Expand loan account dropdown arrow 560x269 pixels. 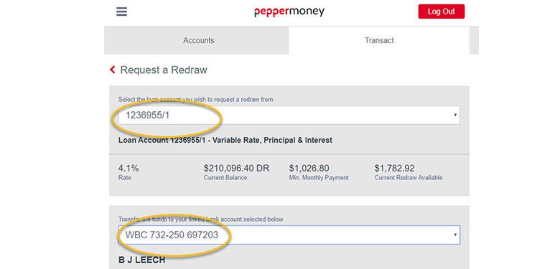point(455,115)
